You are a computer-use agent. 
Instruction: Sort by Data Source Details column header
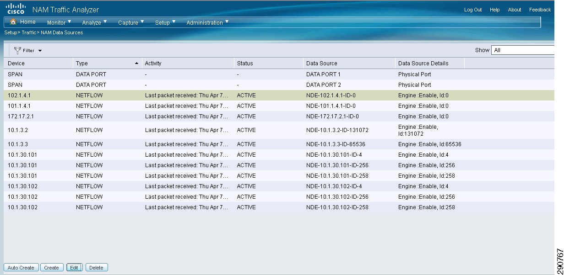click(x=430, y=63)
